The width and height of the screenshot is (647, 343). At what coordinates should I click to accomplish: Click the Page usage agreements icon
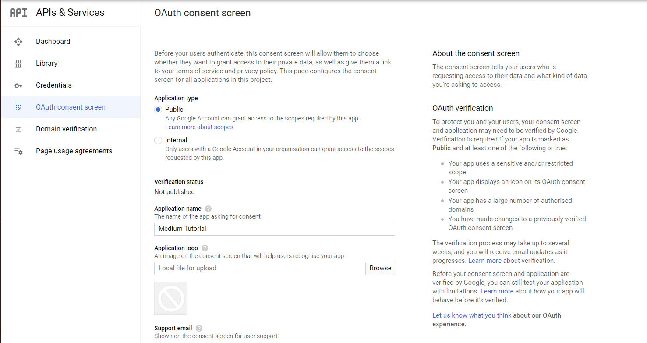(18, 151)
